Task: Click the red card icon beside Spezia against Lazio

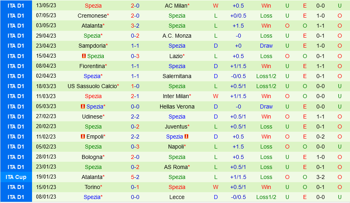Action: [84, 56]
